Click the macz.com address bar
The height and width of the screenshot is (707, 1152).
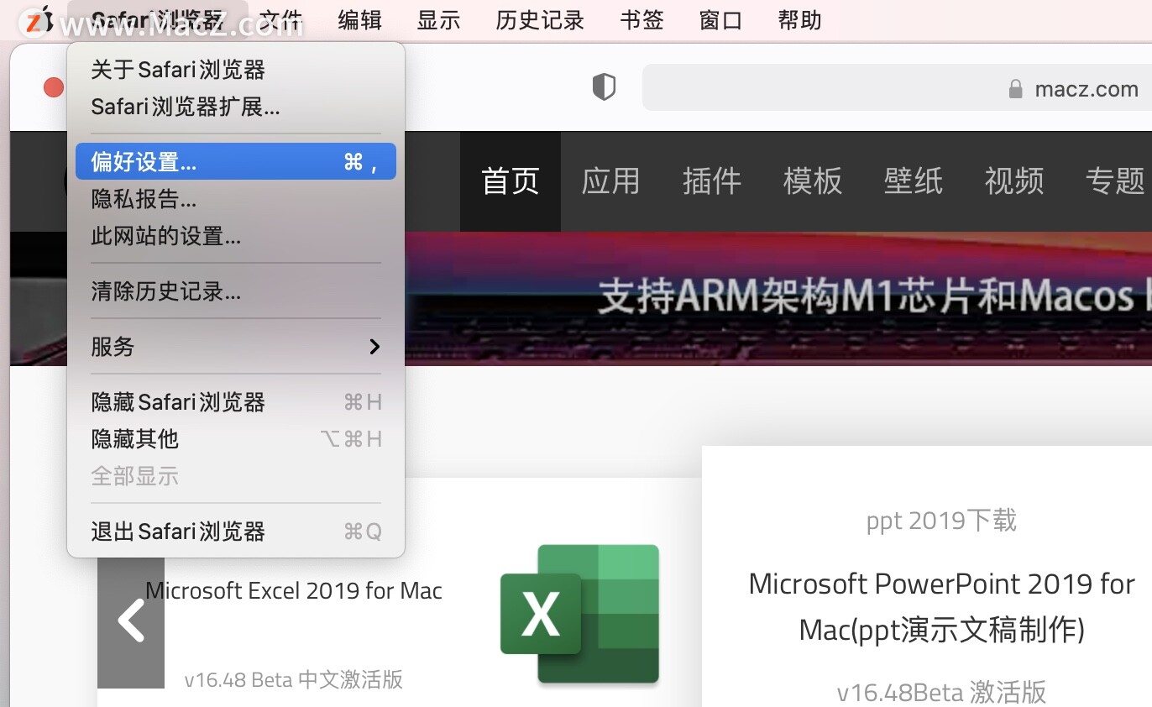[897, 88]
